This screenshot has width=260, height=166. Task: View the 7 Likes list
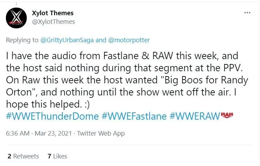pos(57,156)
